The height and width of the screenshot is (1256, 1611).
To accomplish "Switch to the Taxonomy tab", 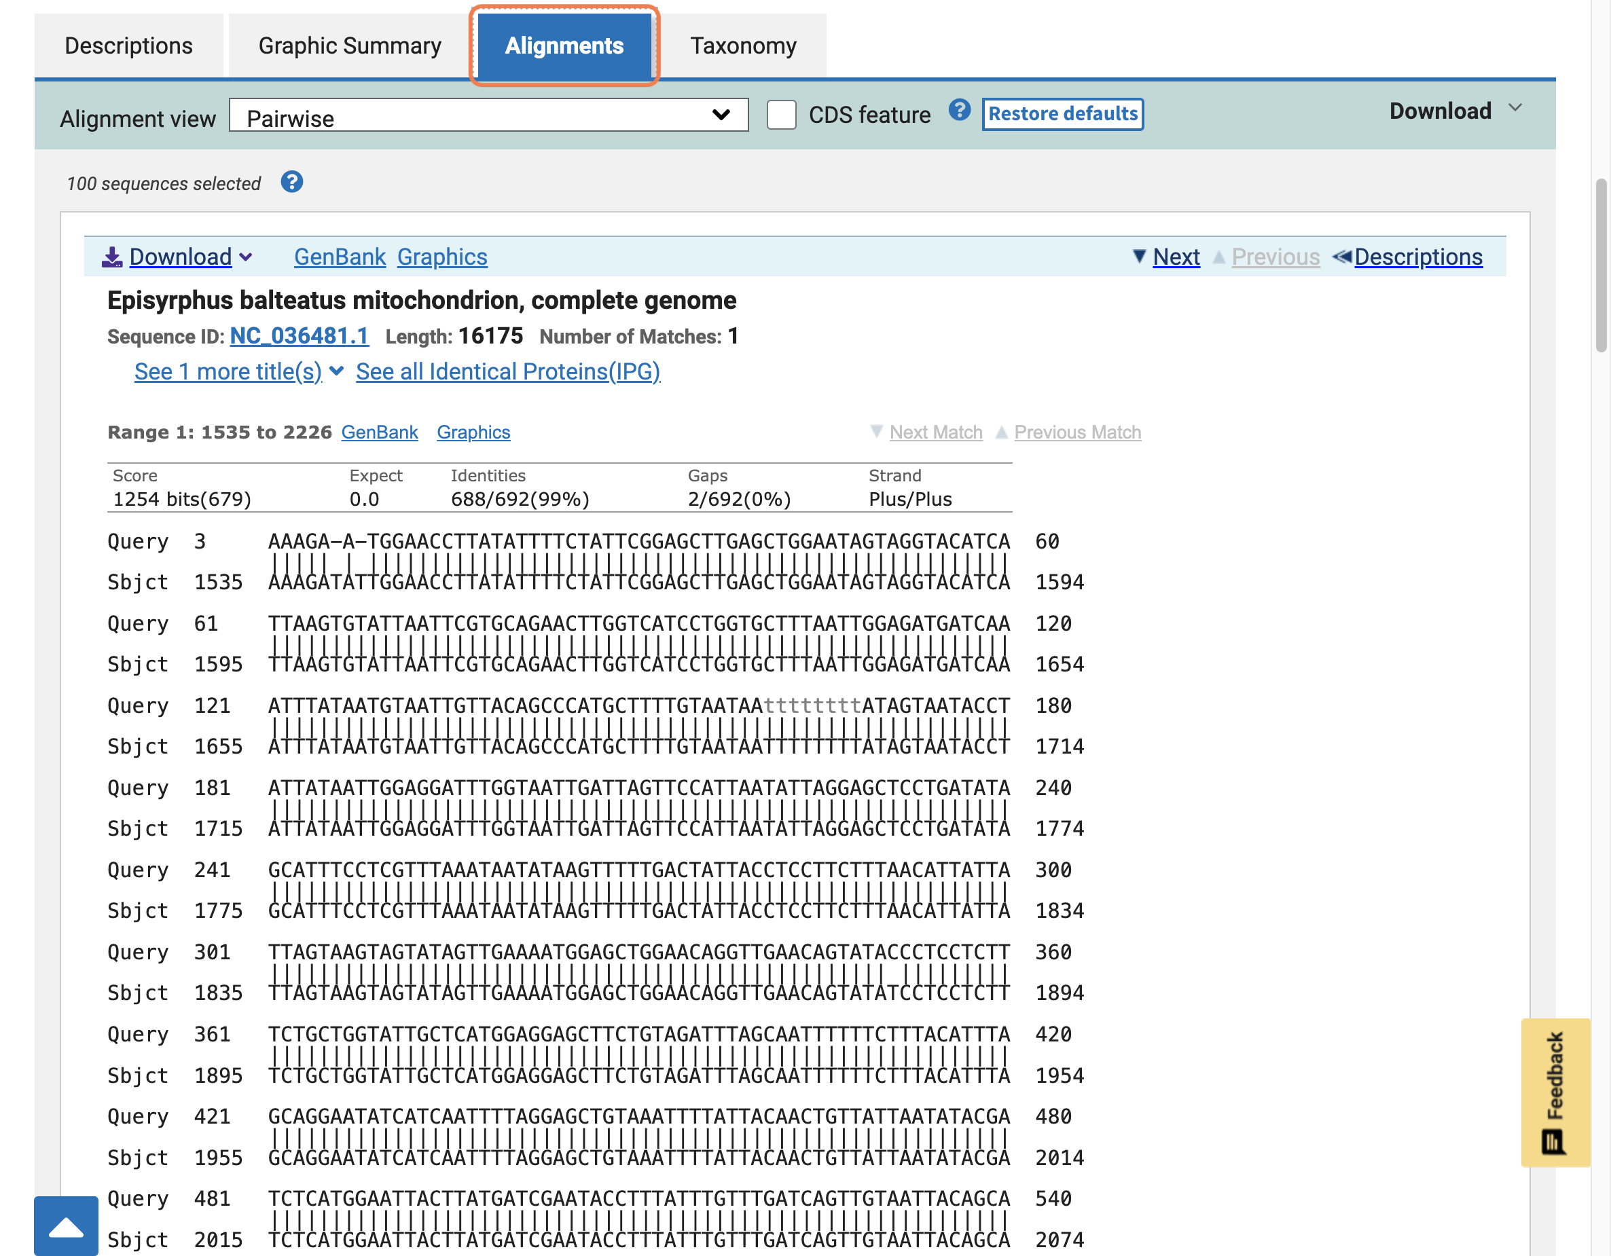I will pos(743,45).
